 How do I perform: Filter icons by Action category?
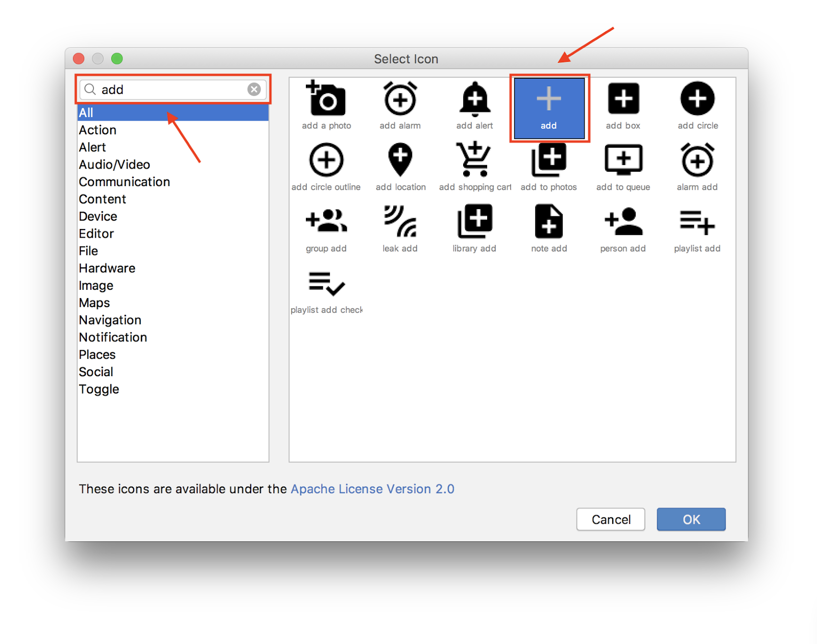[x=98, y=130]
